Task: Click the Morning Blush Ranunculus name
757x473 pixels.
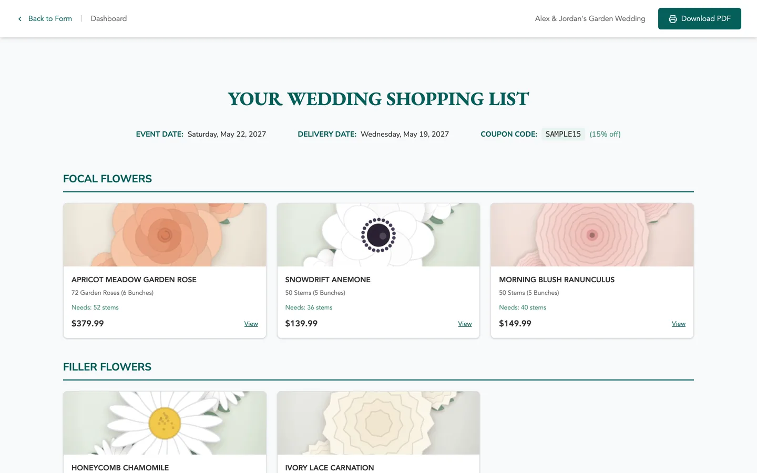Action: pos(557,280)
